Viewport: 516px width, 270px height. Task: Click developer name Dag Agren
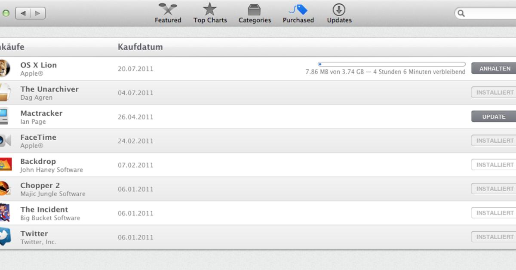[36, 98]
